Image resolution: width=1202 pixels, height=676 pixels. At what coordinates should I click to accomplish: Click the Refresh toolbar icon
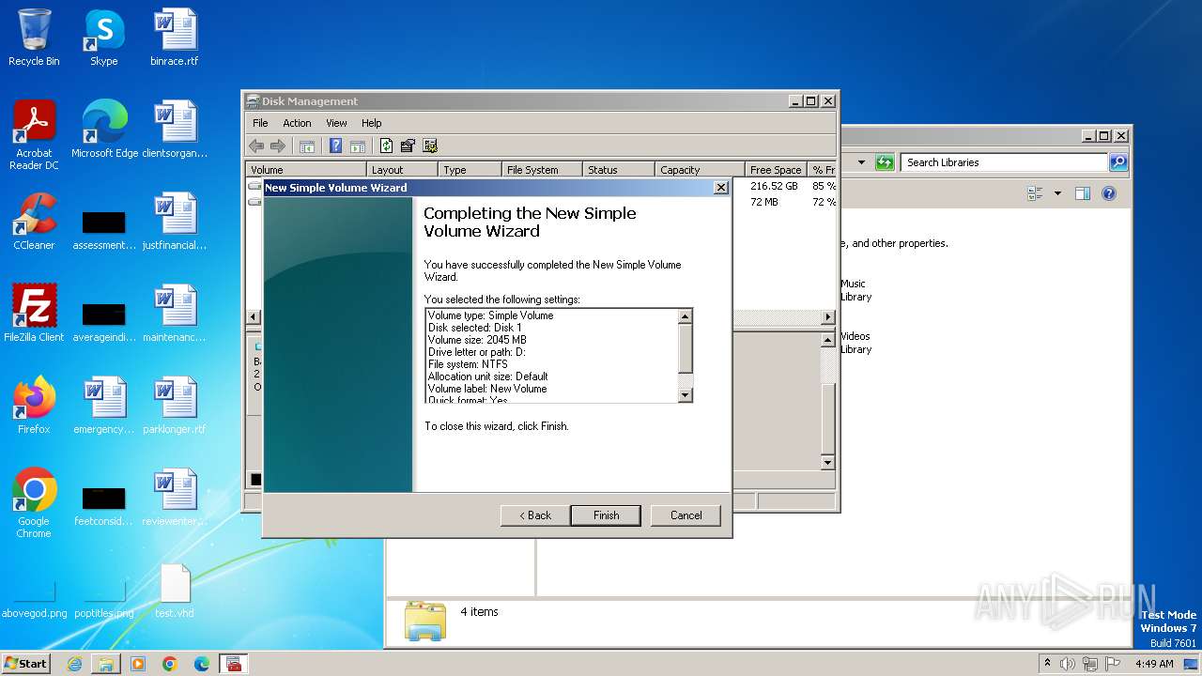386,146
